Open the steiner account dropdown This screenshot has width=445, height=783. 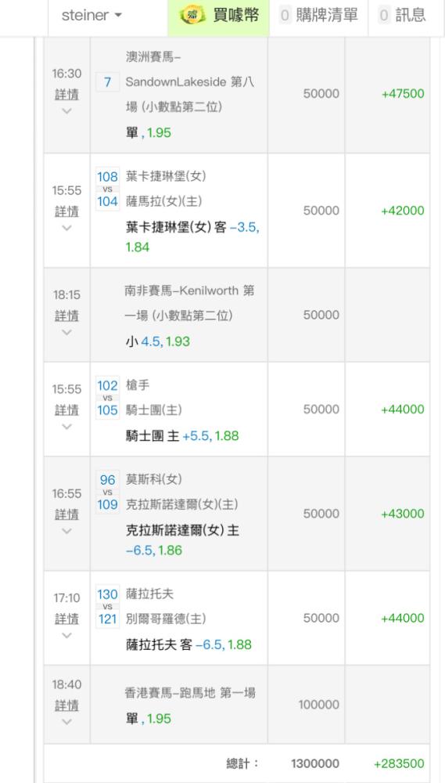pyautogui.click(x=92, y=16)
